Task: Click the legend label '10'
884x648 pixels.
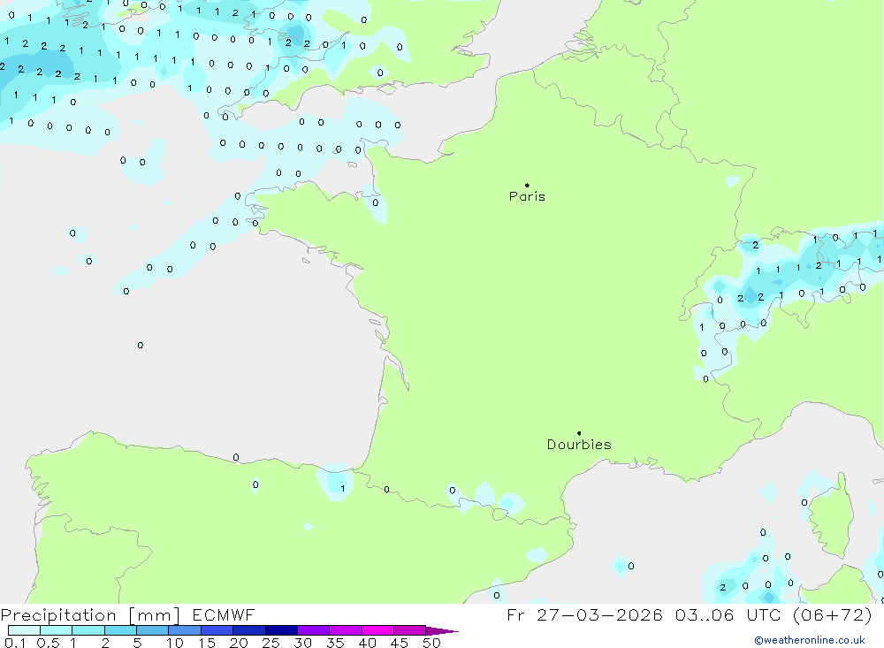Action: (x=175, y=643)
